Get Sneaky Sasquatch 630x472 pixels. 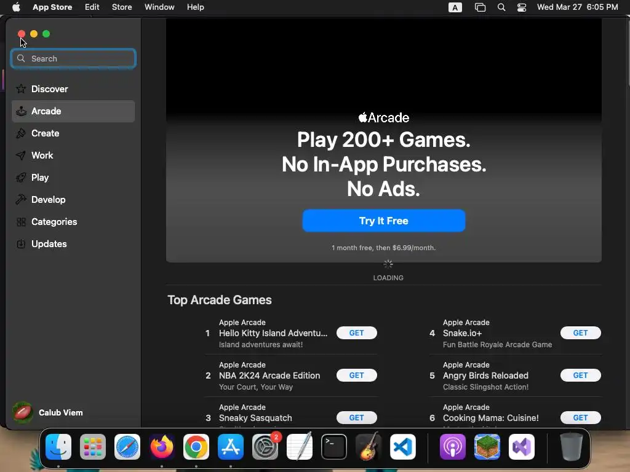coord(356,418)
